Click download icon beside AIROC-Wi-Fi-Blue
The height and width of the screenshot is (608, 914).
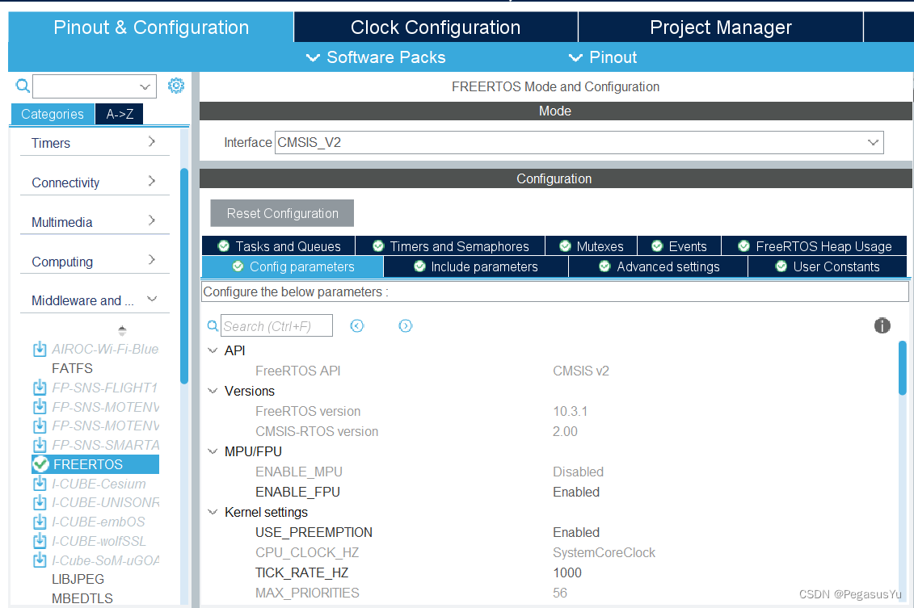(40, 349)
